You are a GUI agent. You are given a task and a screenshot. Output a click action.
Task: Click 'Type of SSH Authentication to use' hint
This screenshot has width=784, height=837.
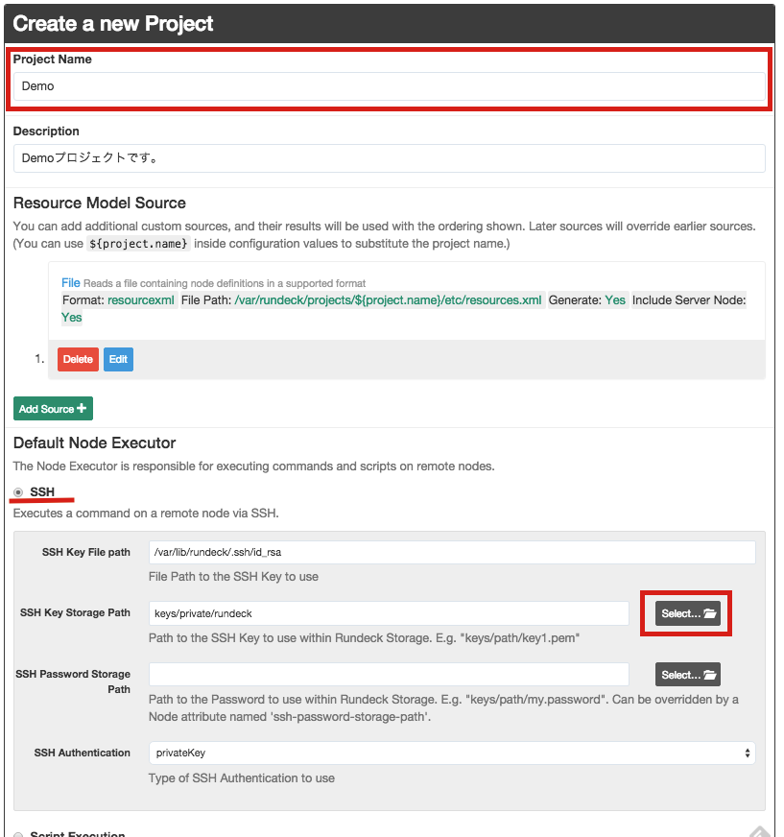click(241, 777)
